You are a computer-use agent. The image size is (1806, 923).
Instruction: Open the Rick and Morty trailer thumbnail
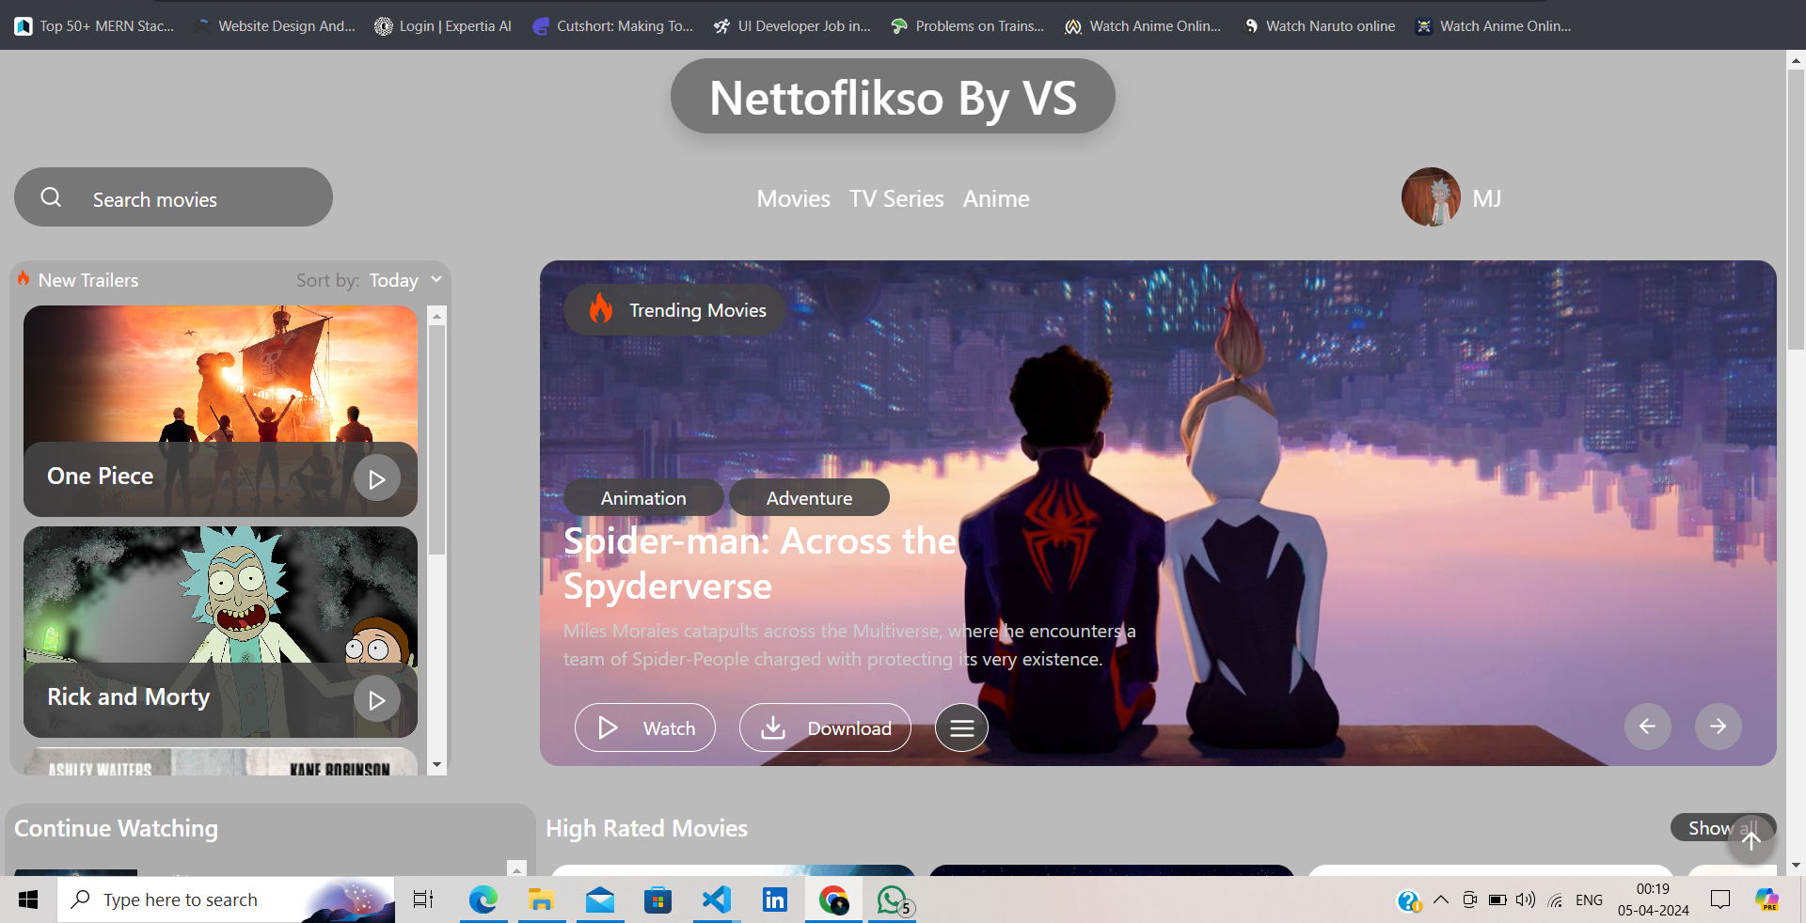pyautogui.click(x=220, y=632)
